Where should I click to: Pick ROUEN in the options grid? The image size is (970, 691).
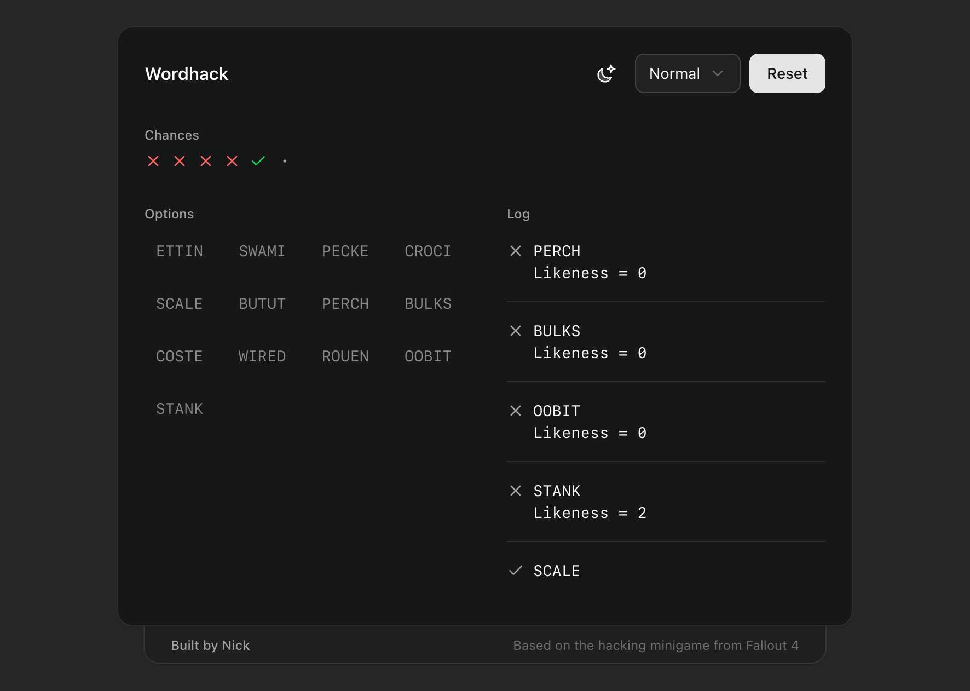pyautogui.click(x=345, y=356)
